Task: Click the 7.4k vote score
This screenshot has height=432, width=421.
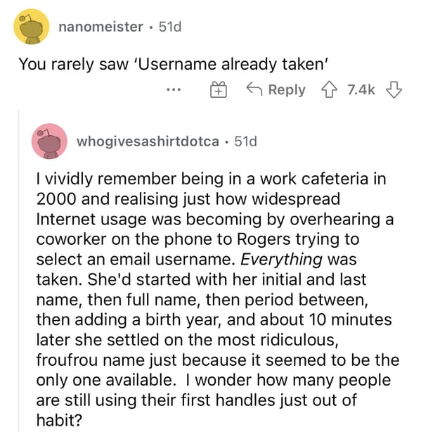Action: 361,90
